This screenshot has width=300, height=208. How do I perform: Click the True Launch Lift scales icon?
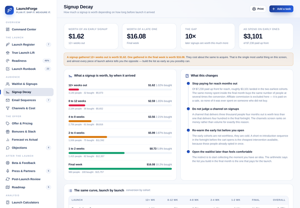point(7,53)
